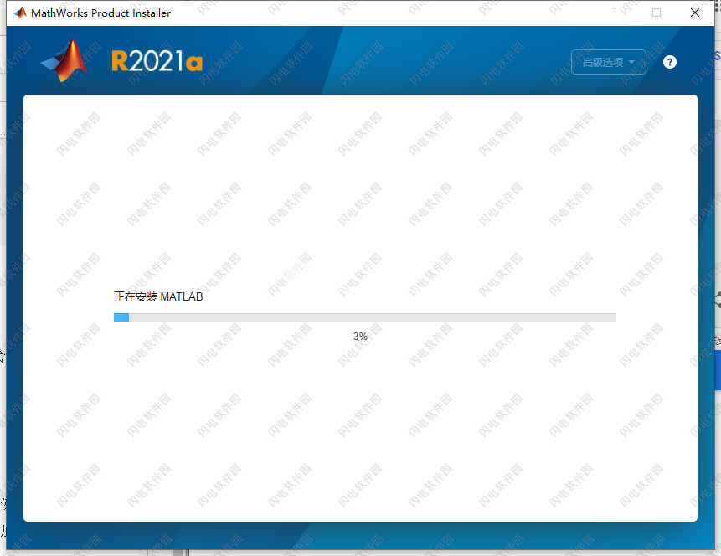Click the MathWorks icon in the title bar

[x=20, y=13]
